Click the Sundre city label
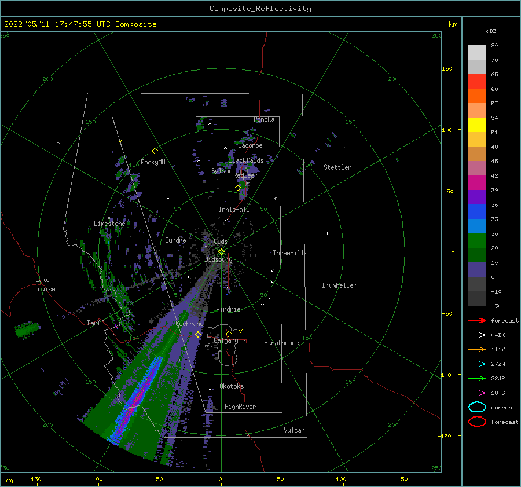The width and height of the screenshot is (521, 487). [175, 240]
